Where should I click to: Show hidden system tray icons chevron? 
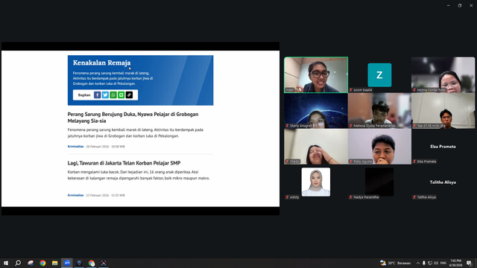tap(418, 263)
